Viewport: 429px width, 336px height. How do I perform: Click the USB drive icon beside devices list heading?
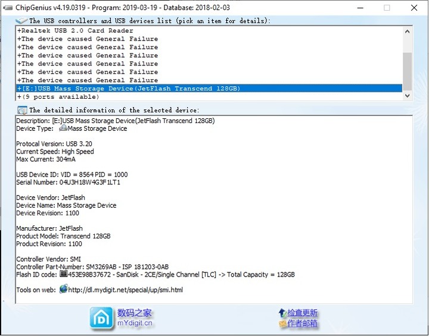coord(21,20)
